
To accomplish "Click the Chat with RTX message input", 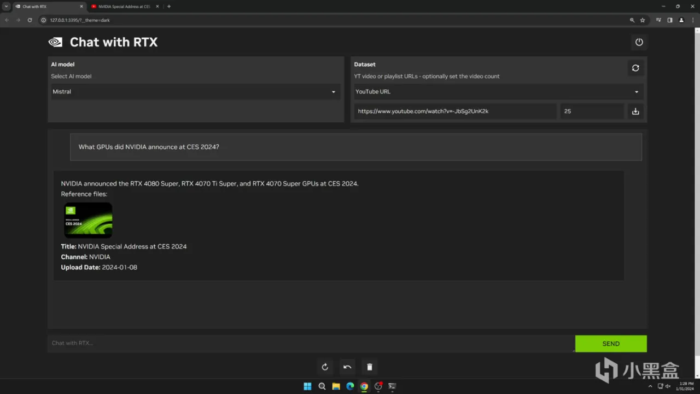I will click(311, 343).
